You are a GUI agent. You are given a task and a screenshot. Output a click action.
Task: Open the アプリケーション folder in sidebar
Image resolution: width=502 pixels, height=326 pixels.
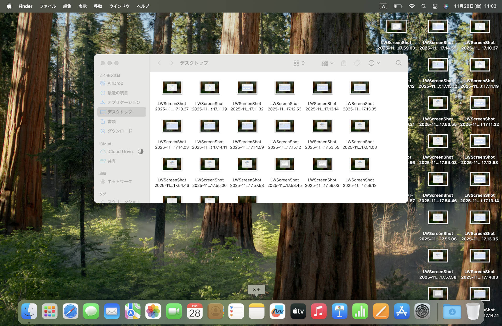(123, 102)
